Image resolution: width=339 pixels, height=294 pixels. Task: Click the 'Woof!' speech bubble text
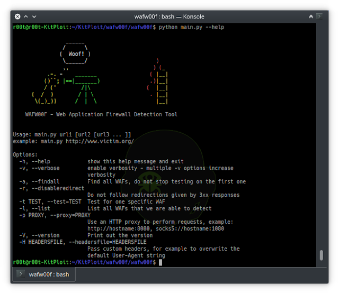tap(76, 54)
